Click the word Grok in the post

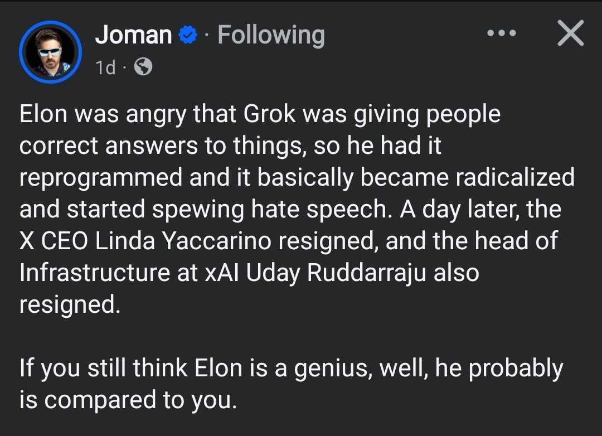270,114
